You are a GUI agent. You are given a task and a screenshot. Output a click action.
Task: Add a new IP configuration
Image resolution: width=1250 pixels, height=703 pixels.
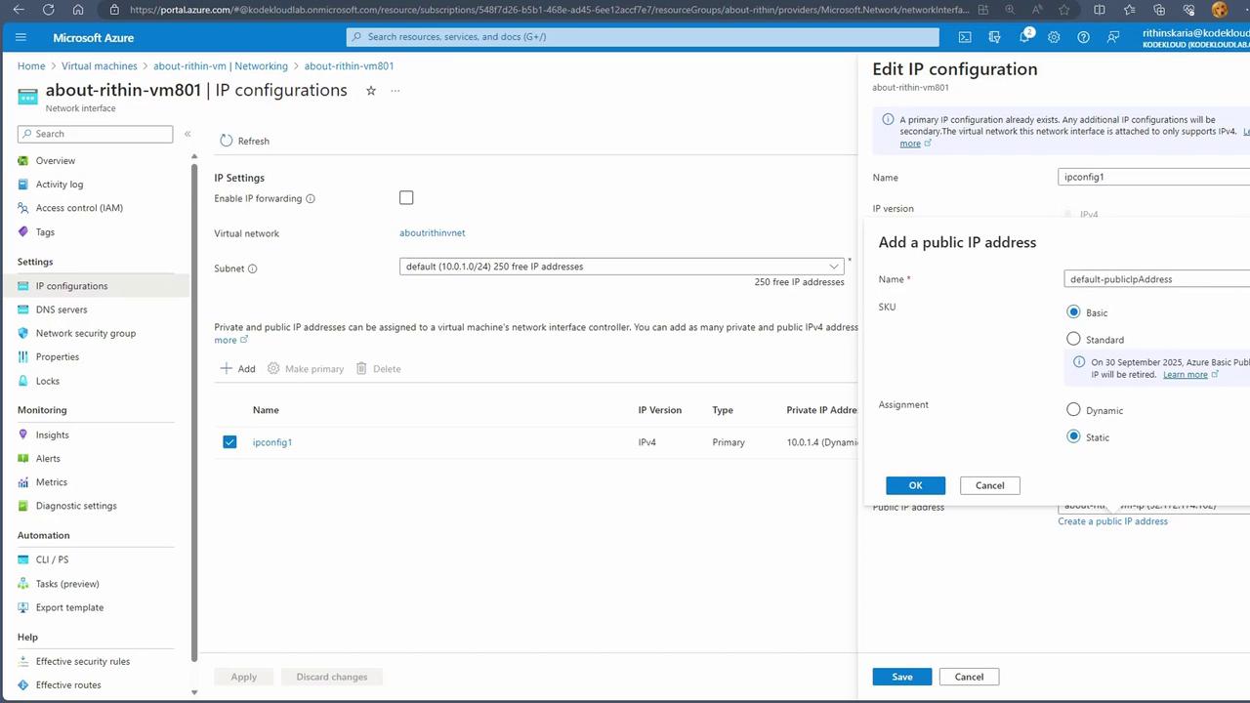(x=237, y=369)
